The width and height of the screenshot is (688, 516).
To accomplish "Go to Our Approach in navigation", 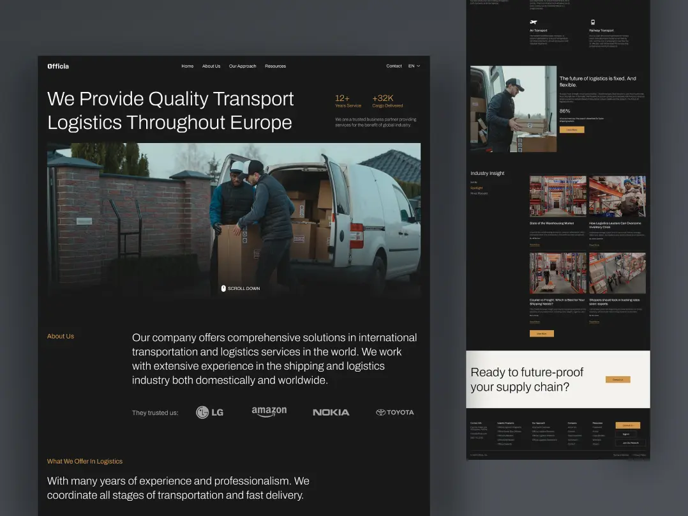I will click(243, 66).
